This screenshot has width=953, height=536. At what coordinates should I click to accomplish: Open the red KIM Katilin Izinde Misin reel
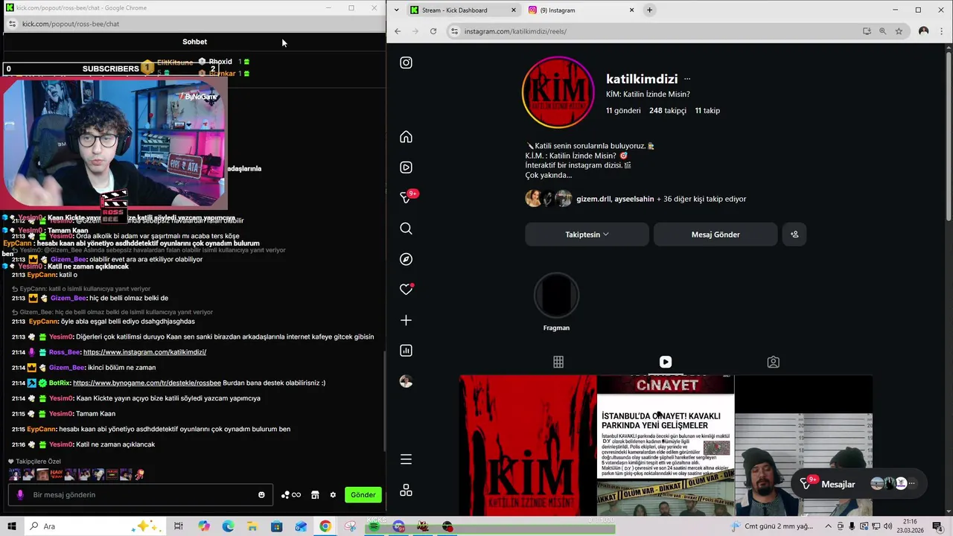(x=528, y=445)
